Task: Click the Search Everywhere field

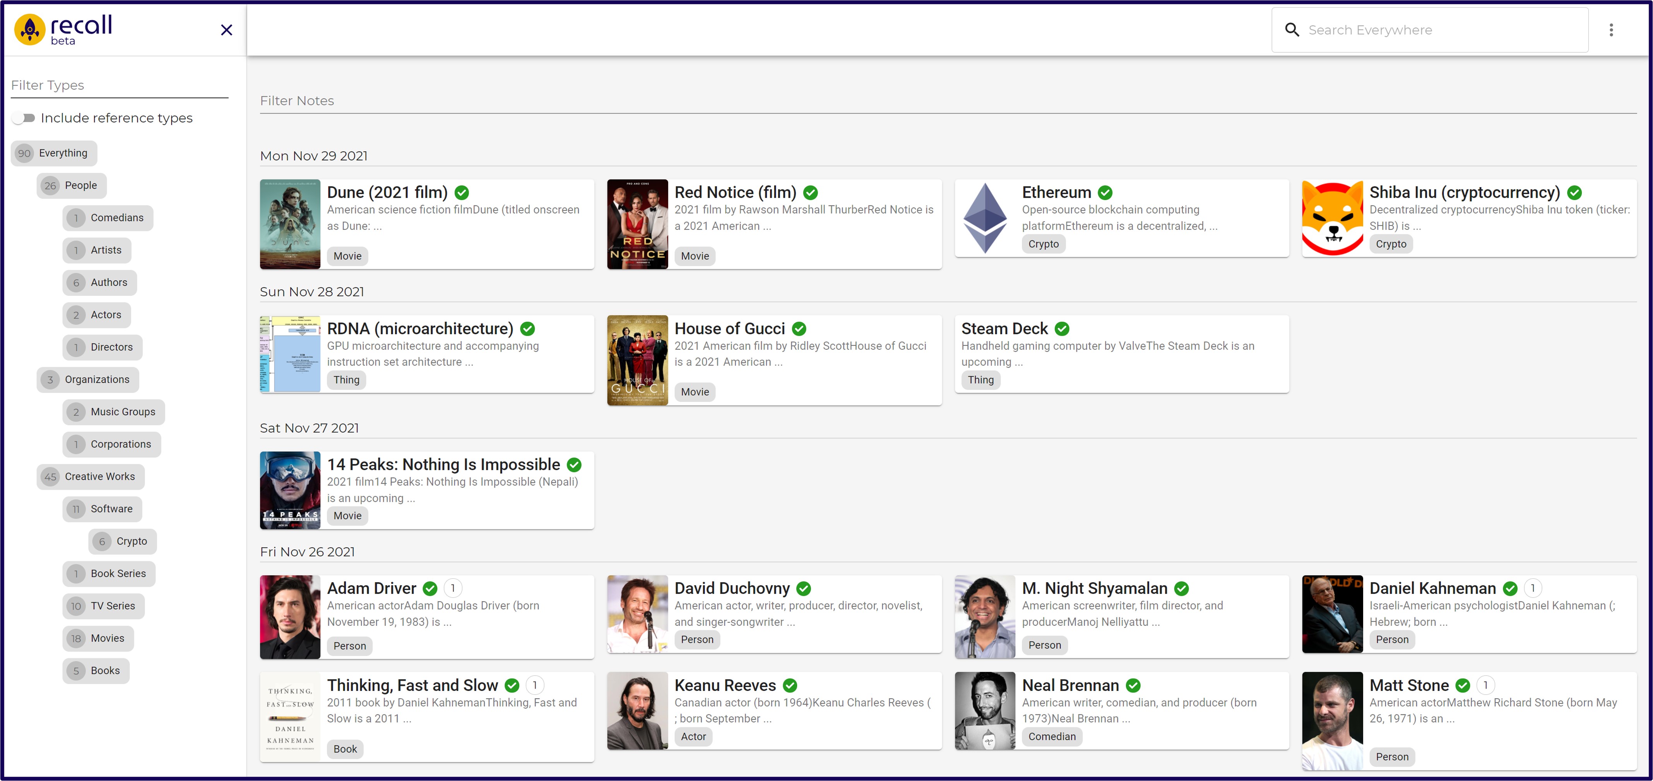Action: tap(1431, 29)
